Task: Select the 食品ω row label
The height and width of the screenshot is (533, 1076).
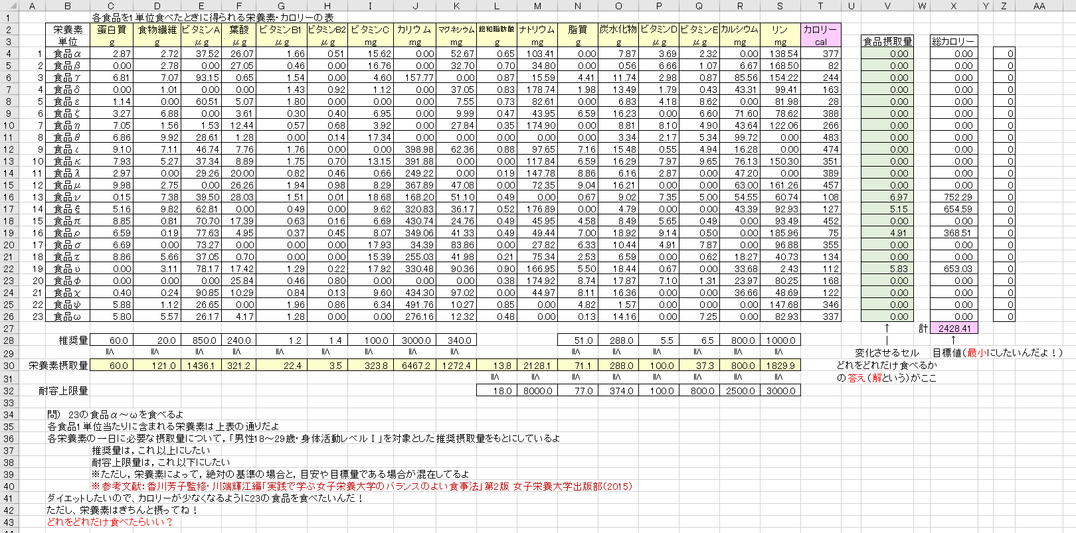Action: [x=68, y=317]
